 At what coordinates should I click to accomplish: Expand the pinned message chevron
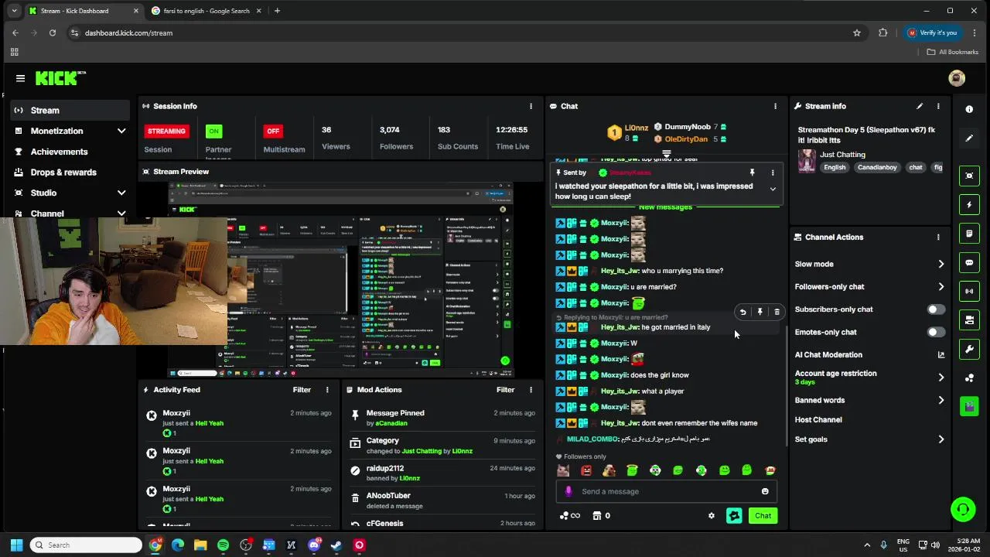772,190
